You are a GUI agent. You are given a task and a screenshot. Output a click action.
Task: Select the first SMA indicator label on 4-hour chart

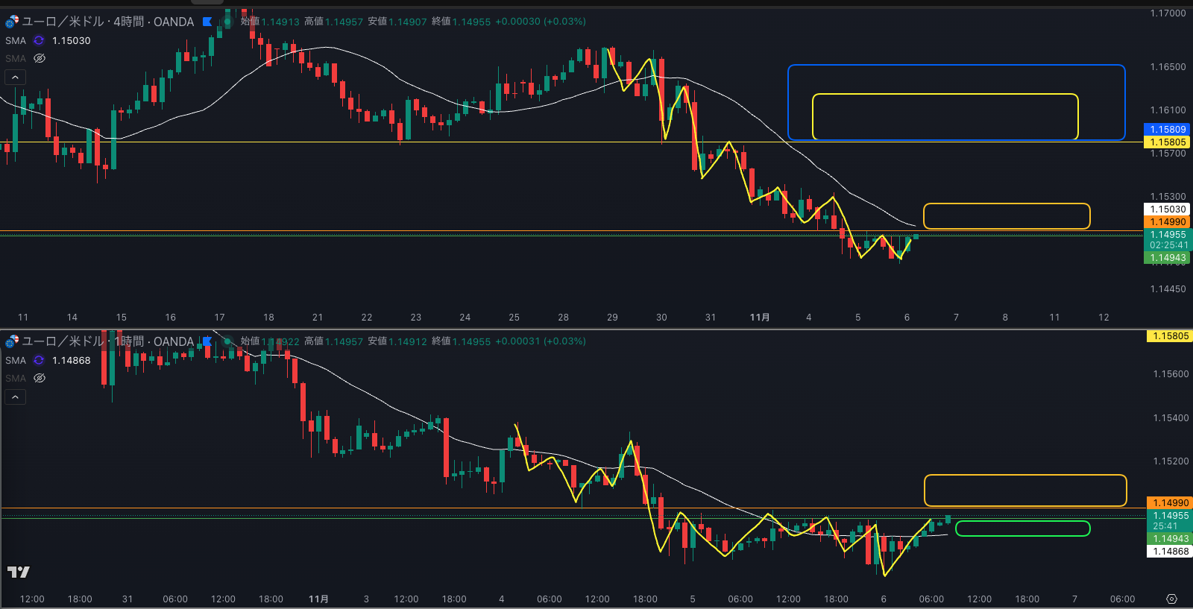[x=16, y=40]
